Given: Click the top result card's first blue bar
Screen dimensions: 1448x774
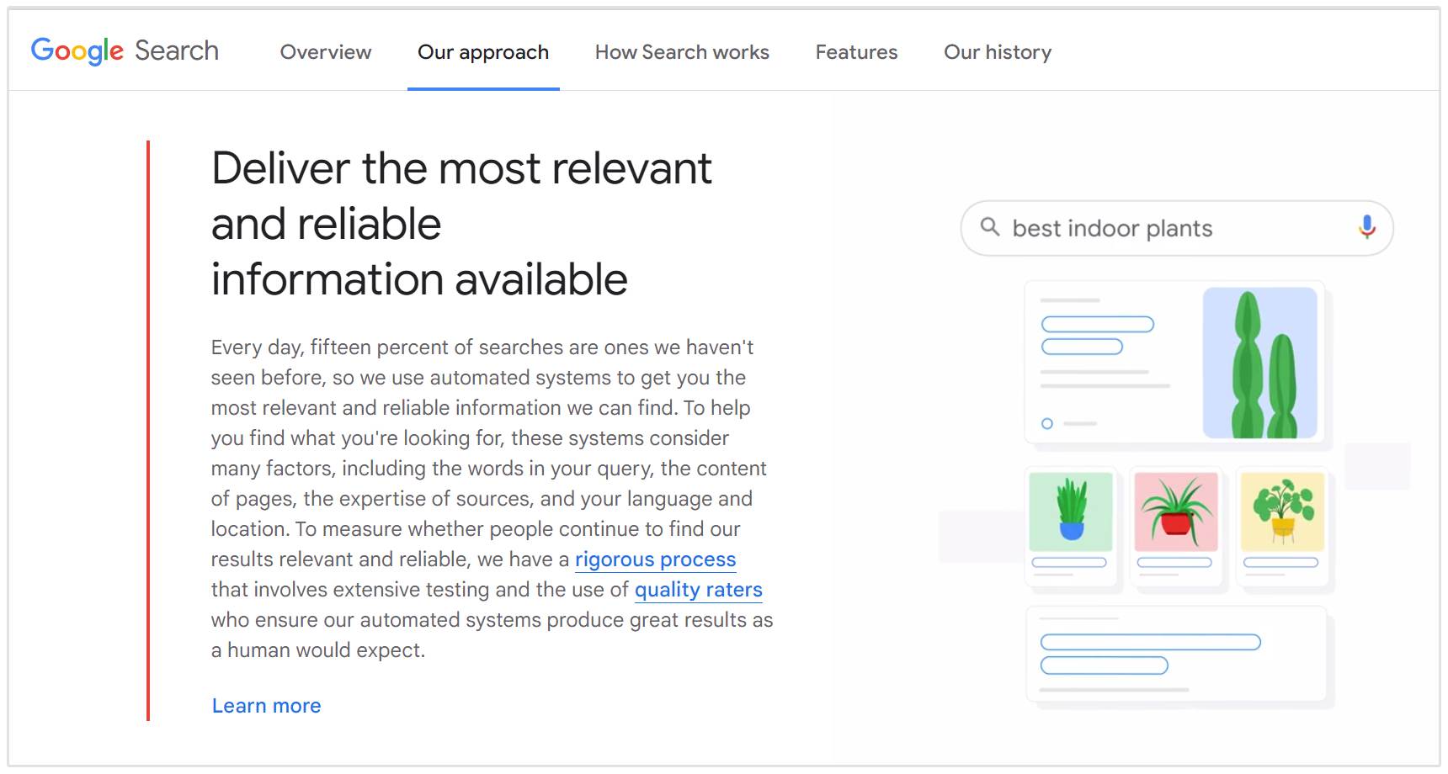Looking at the screenshot, I should coord(1097,324).
